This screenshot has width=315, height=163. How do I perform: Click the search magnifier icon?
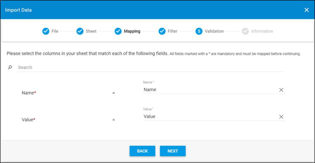coord(10,67)
